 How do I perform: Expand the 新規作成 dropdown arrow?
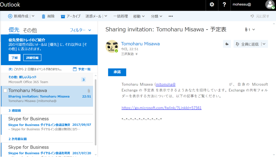pos(33,16)
